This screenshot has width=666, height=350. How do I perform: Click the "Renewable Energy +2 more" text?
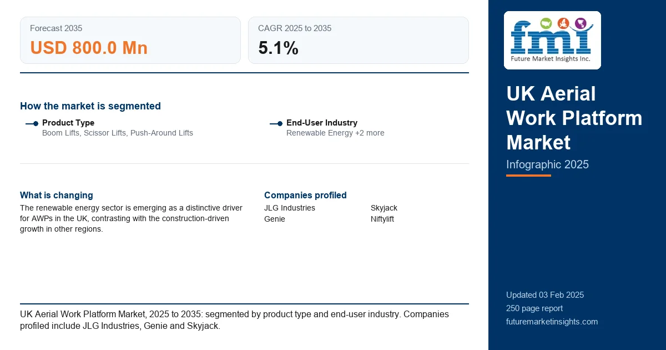(x=335, y=133)
